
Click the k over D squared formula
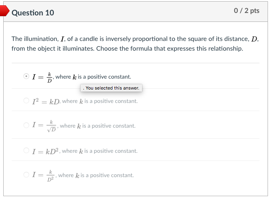point(45,175)
